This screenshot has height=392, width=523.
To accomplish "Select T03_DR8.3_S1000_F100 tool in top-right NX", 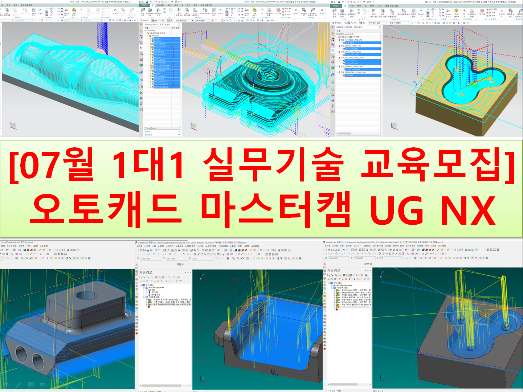I will [351, 52].
